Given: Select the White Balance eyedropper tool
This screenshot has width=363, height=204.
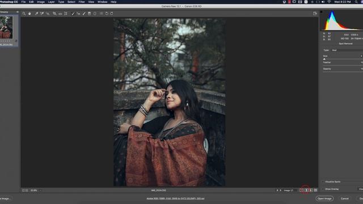Looking at the screenshot, I should 36,14.
